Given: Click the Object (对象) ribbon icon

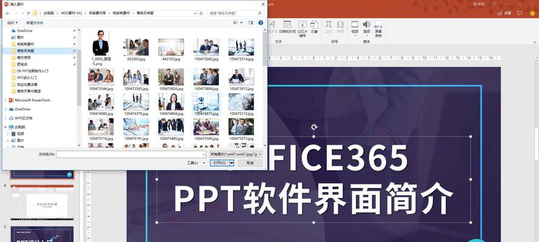Looking at the screenshot, I should [x=314, y=27].
